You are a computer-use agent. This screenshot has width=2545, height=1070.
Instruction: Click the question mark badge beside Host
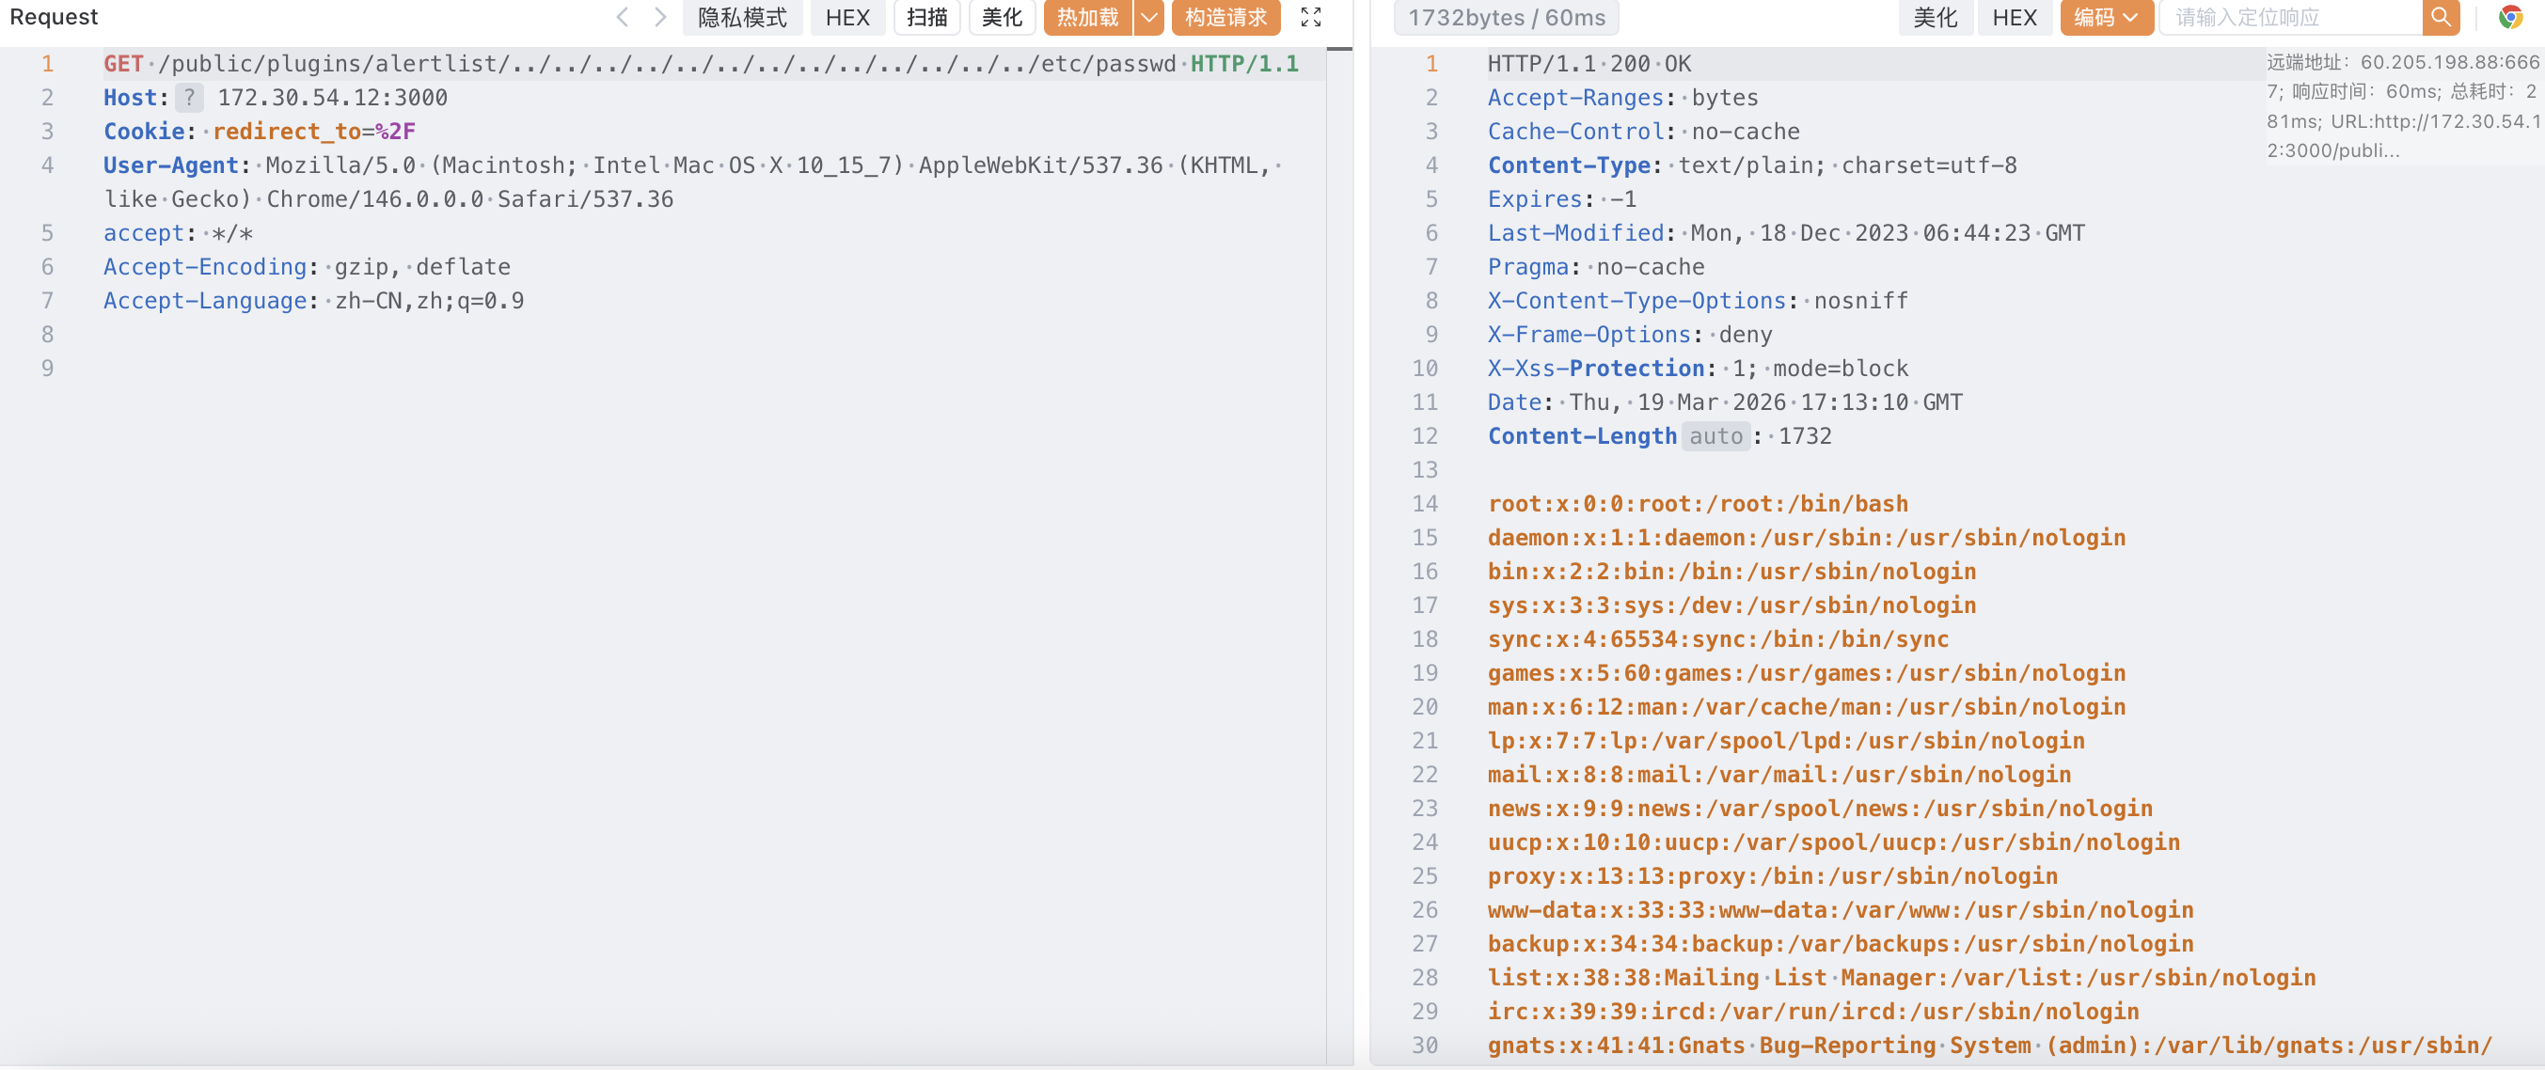pos(190,98)
